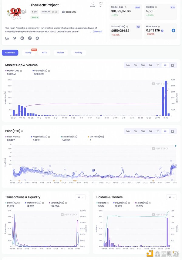Copy the 0xce50f3 contract address
Image resolution: width=182 pixels, height=260 pixels.
click(53, 12)
